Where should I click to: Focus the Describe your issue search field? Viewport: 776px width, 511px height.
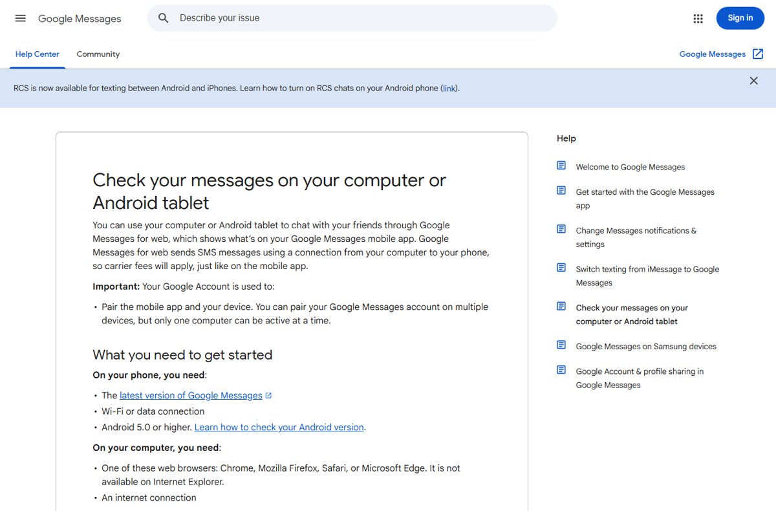pos(352,18)
